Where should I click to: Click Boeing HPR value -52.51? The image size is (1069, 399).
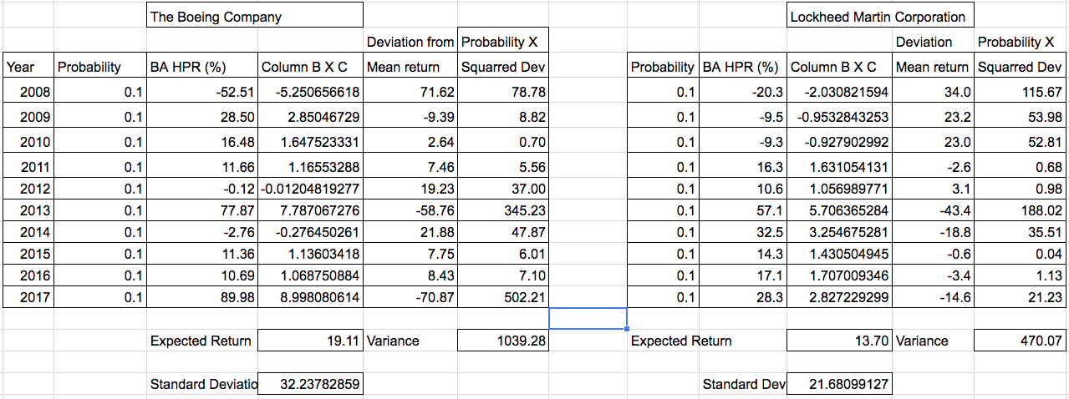202,92
